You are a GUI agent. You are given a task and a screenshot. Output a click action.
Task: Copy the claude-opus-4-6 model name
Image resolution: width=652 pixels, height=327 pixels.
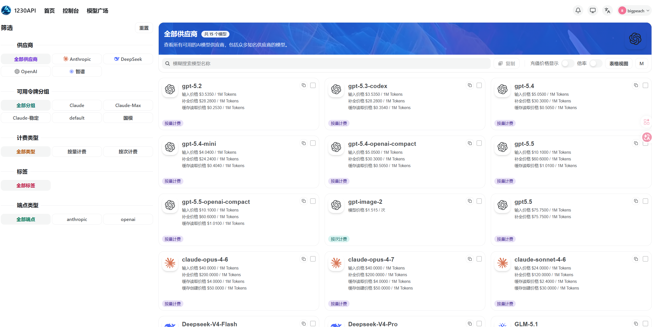303,259
